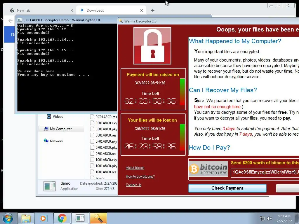299x224 pixels.
Task: Click the Videos folder icon
Action: click(49, 117)
